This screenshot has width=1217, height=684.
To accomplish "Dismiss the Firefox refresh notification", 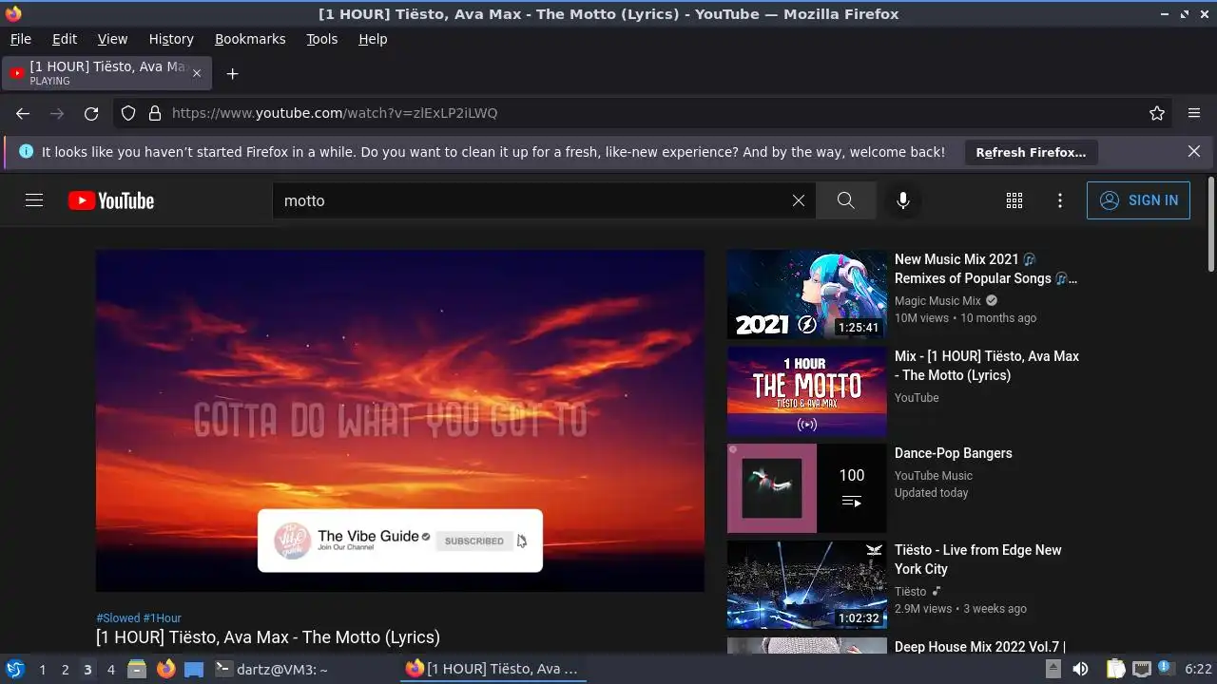I will [1194, 151].
